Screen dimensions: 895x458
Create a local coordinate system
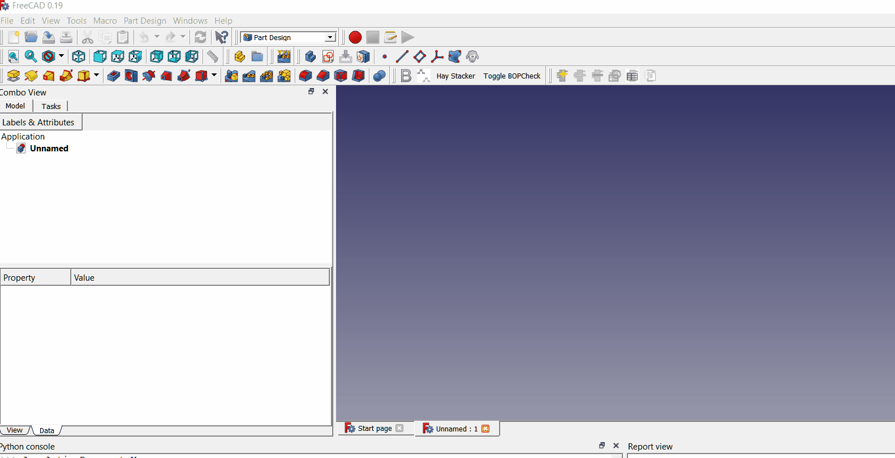point(437,56)
